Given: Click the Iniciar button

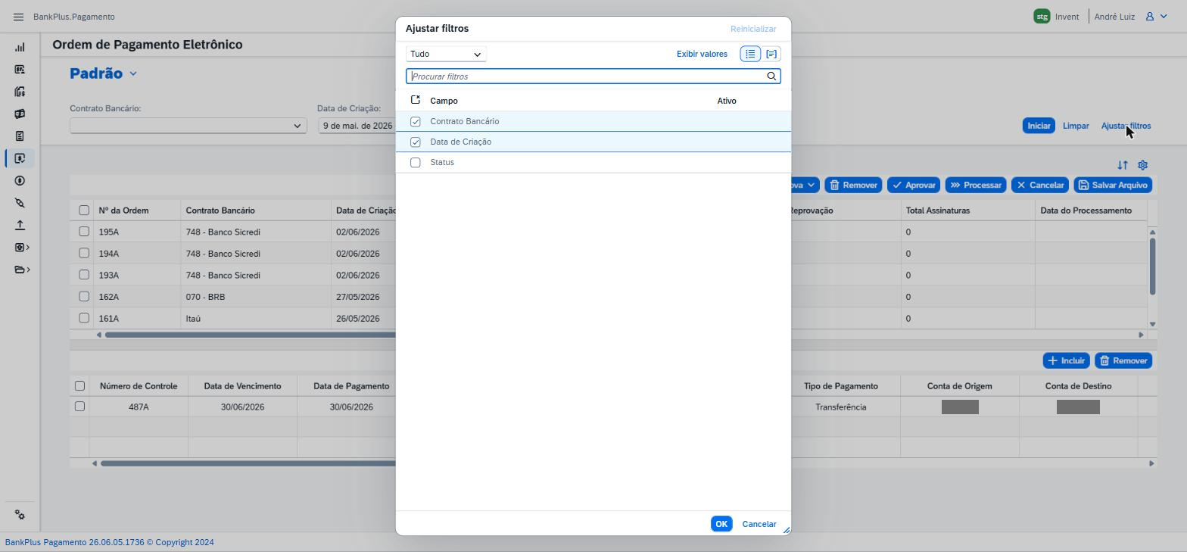Looking at the screenshot, I should coord(1039,126).
